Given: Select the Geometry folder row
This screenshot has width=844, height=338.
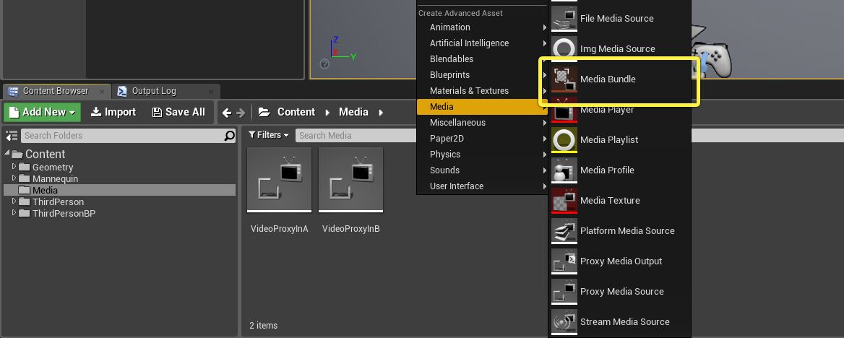Looking at the screenshot, I should click(119, 167).
